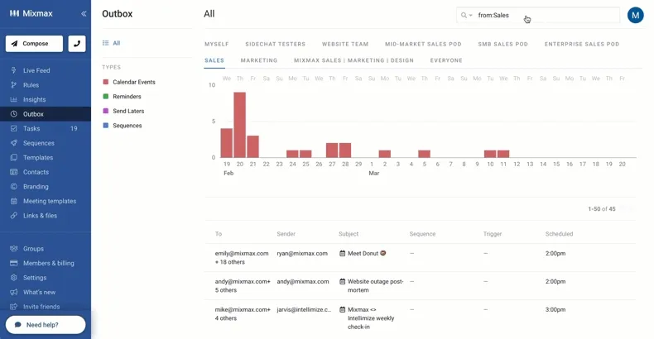
Task: Click the chart bar for Feb 19
Action: point(227,143)
